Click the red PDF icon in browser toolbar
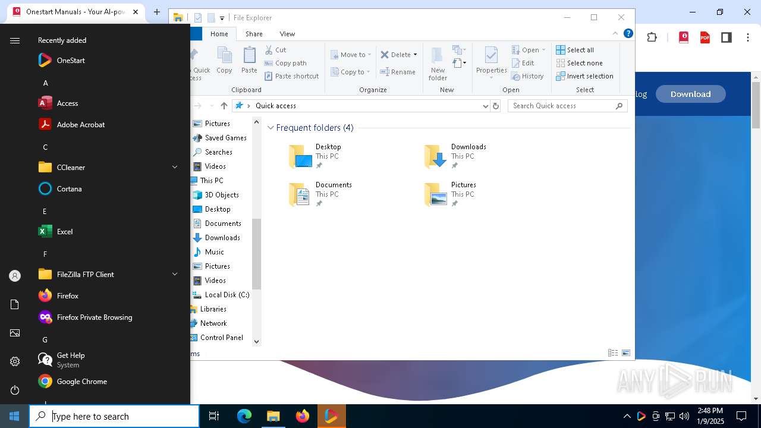 tap(705, 37)
